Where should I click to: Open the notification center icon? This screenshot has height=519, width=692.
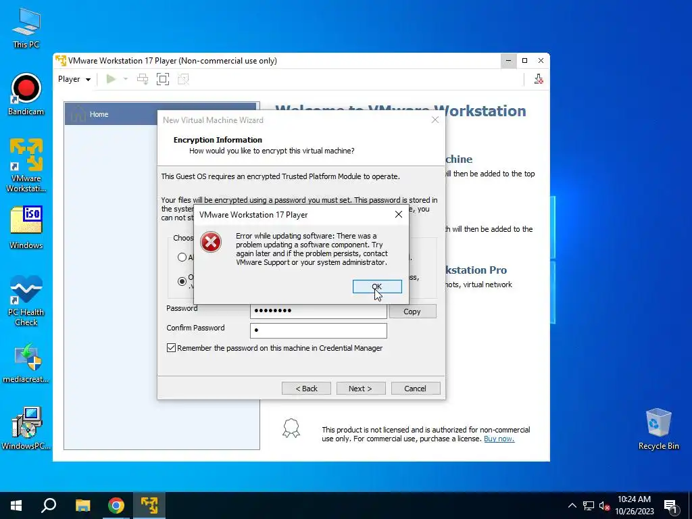click(670, 505)
